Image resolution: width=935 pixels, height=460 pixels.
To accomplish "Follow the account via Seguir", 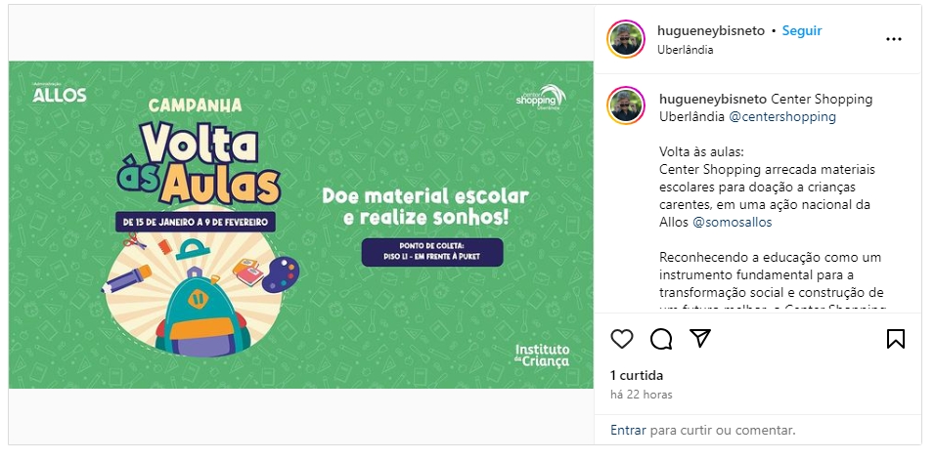I will [802, 31].
